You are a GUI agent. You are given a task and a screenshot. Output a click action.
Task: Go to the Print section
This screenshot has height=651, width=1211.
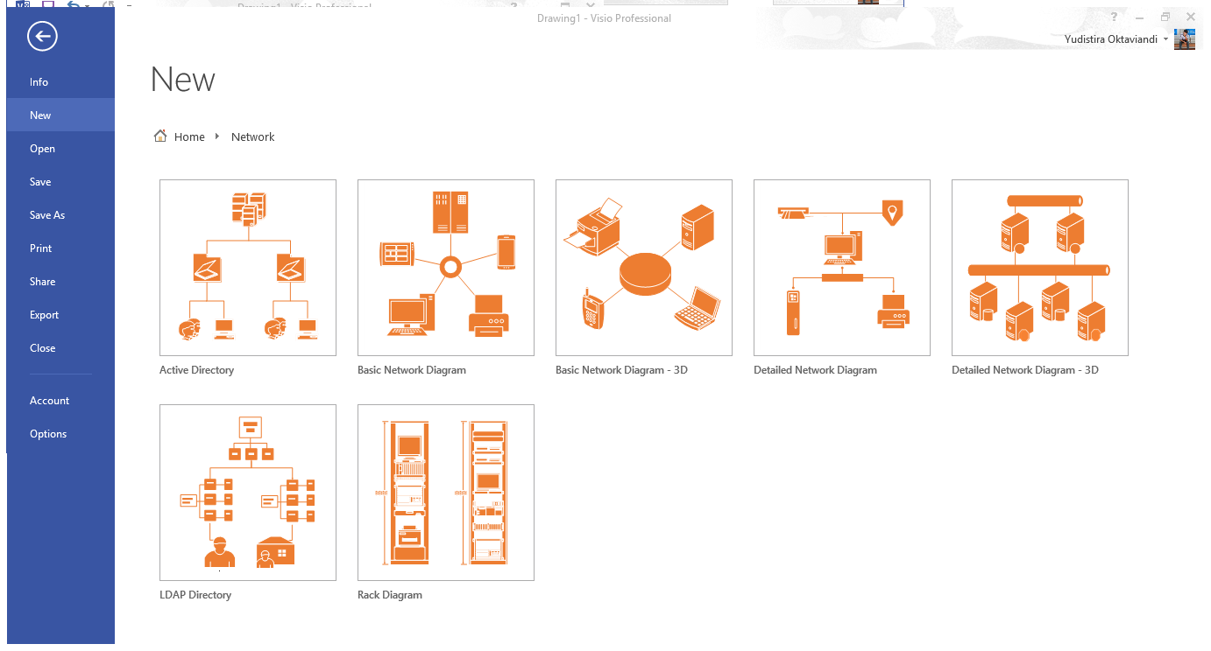(40, 248)
